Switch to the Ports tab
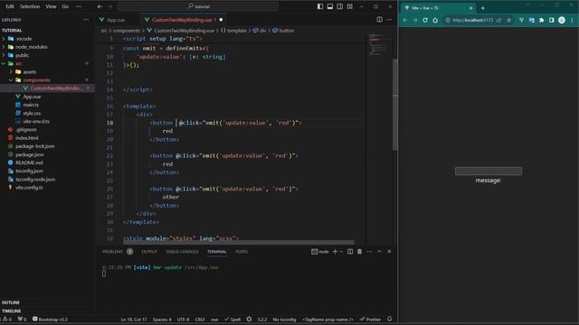 click(242, 251)
